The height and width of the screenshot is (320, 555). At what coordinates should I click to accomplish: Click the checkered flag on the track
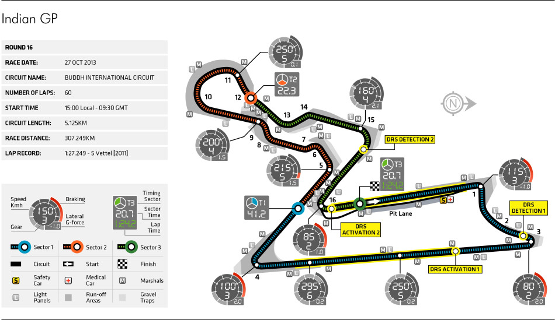click(374, 186)
